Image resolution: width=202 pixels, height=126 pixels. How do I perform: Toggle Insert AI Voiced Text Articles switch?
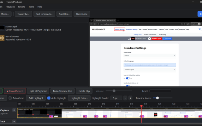[x=128, y=78]
